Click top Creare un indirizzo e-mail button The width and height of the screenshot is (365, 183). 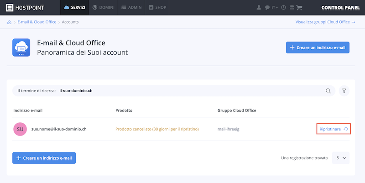pyautogui.click(x=318, y=47)
